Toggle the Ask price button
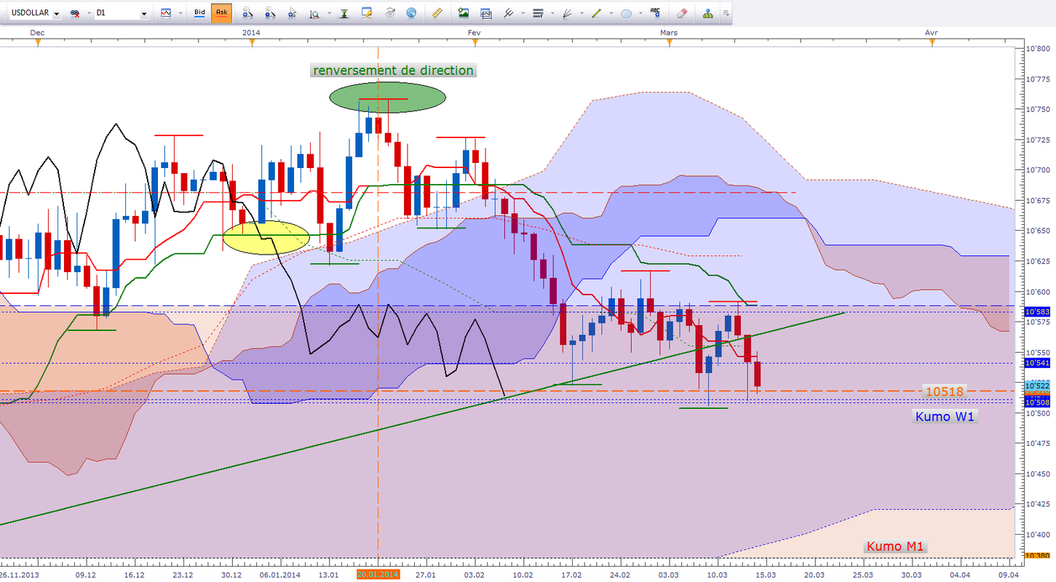 [221, 13]
